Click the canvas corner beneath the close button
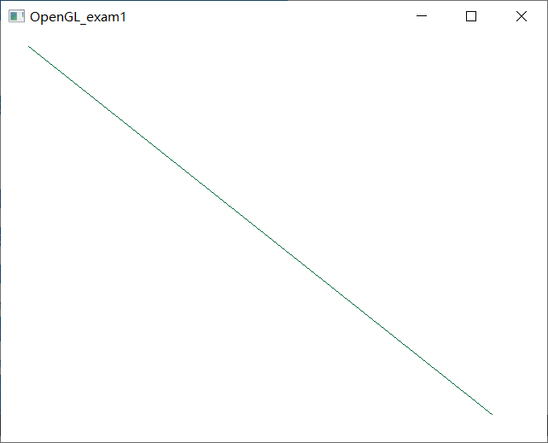This screenshot has height=443, width=548. tap(545, 34)
